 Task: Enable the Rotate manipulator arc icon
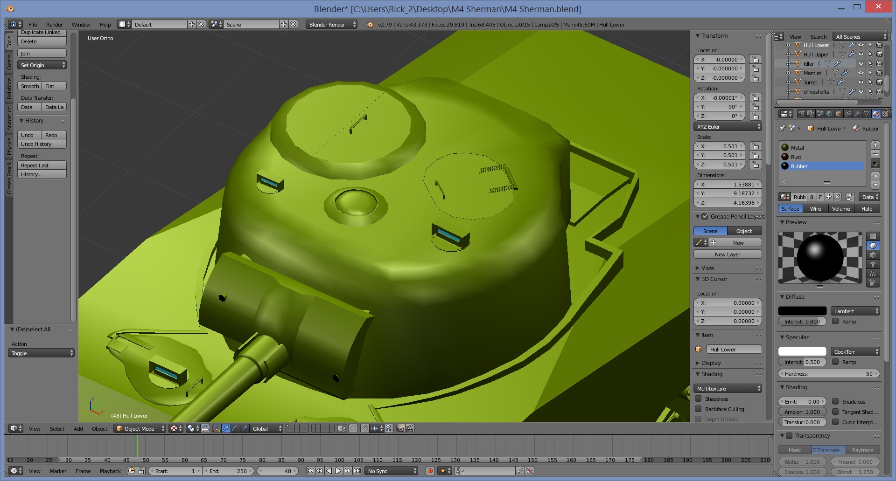(x=236, y=428)
